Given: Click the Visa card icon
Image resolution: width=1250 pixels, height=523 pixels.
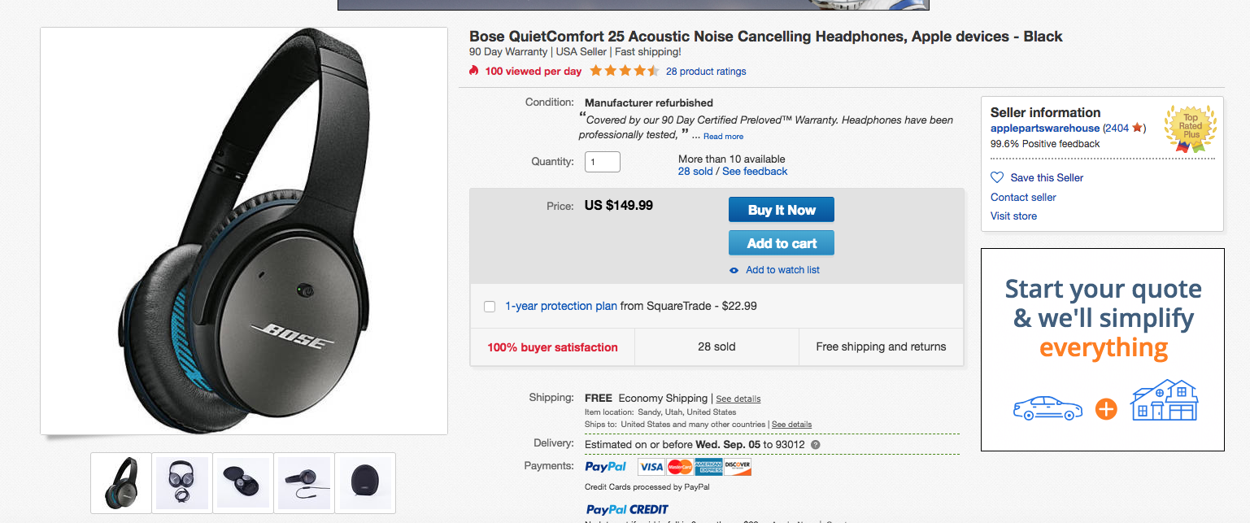Looking at the screenshot, I should [x=651, y=467].
